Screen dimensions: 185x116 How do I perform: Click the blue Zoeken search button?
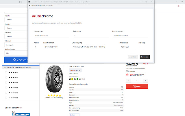pyautogui.click(x=16, y=60)
